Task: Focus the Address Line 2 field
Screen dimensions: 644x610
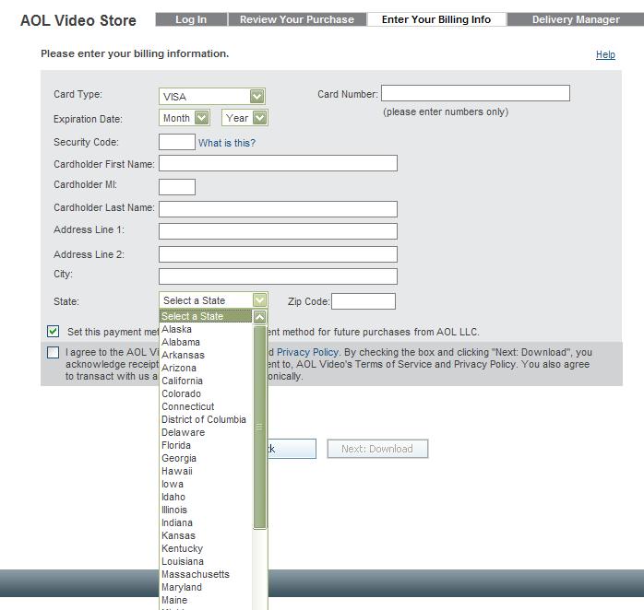Action: click(x=278, y=254)
